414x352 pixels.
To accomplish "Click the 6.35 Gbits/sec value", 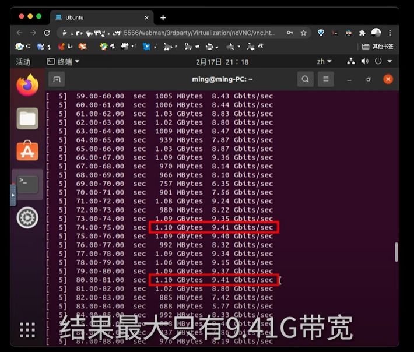I will pos(243,184).
